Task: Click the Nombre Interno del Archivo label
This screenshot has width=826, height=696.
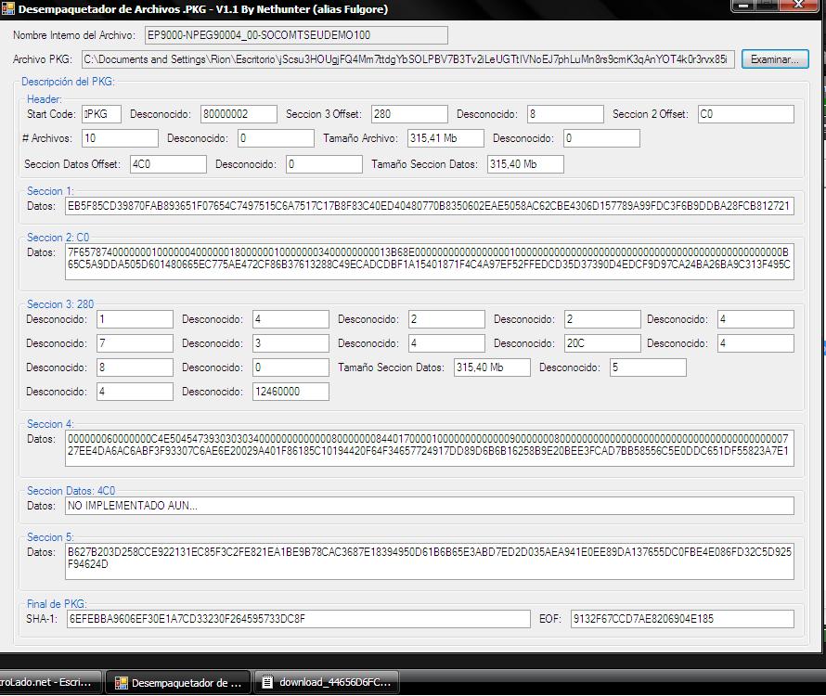Action: tap(74, 35)
